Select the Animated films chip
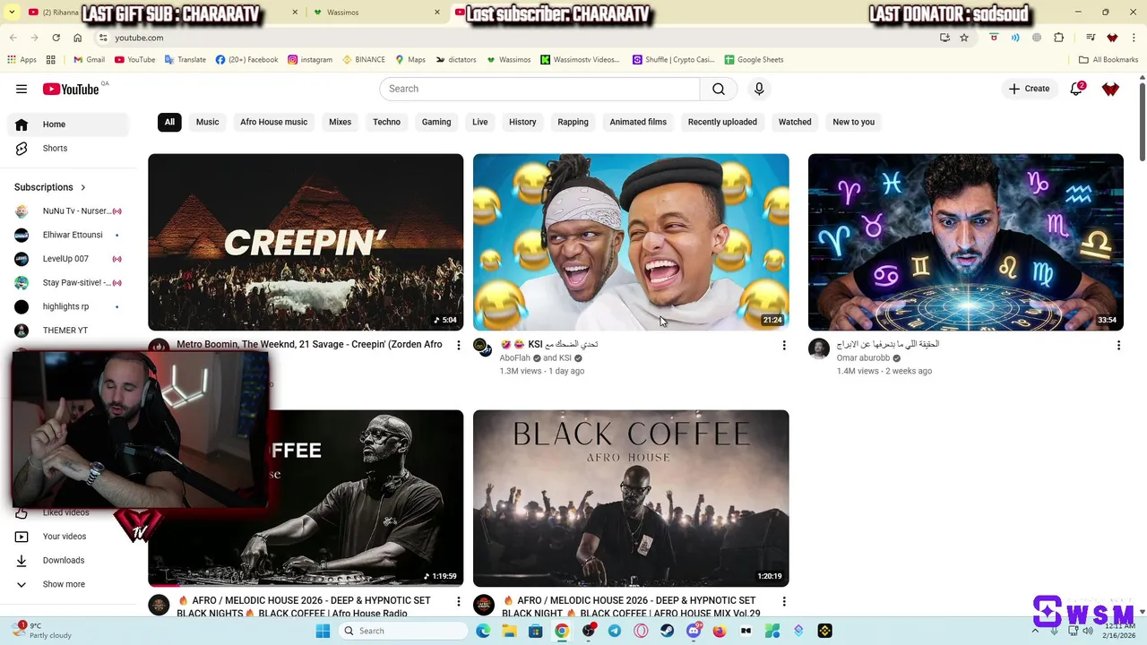Screen dimensions: 1147x645 (638, 122)
